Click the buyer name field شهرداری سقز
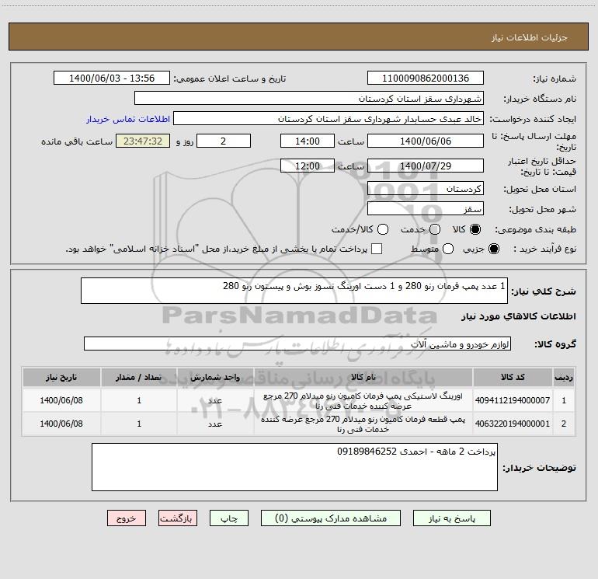 pyautogui.click(x=309, y=98)
